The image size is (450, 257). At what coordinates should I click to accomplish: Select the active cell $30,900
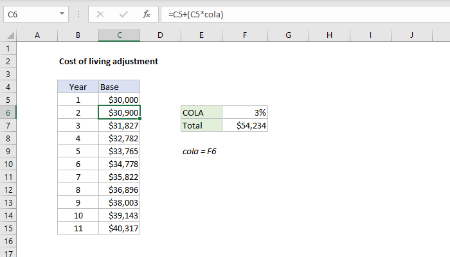pyautogui.click(x=119, y=112)
